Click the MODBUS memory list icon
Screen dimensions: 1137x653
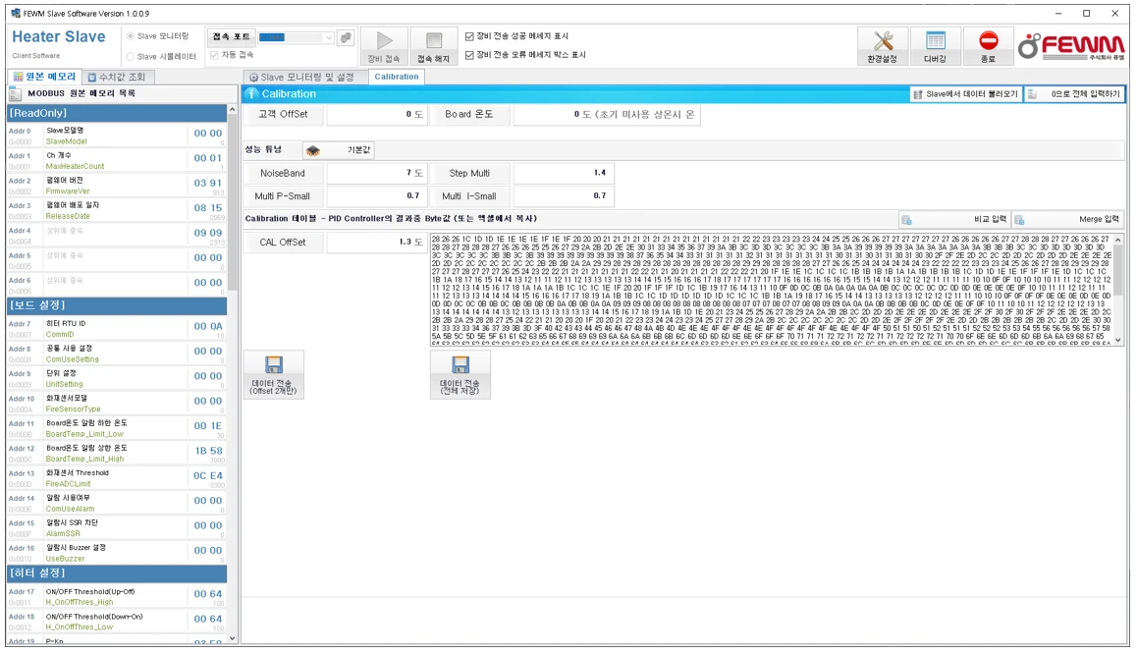(15, 93)
